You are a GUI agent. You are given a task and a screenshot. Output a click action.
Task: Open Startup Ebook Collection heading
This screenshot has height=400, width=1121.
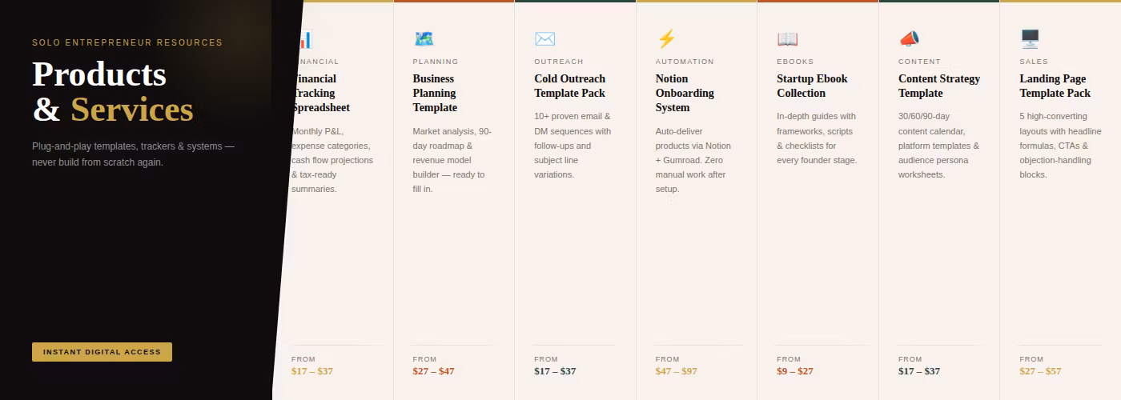pyautogui.click(x=812, y=86)
